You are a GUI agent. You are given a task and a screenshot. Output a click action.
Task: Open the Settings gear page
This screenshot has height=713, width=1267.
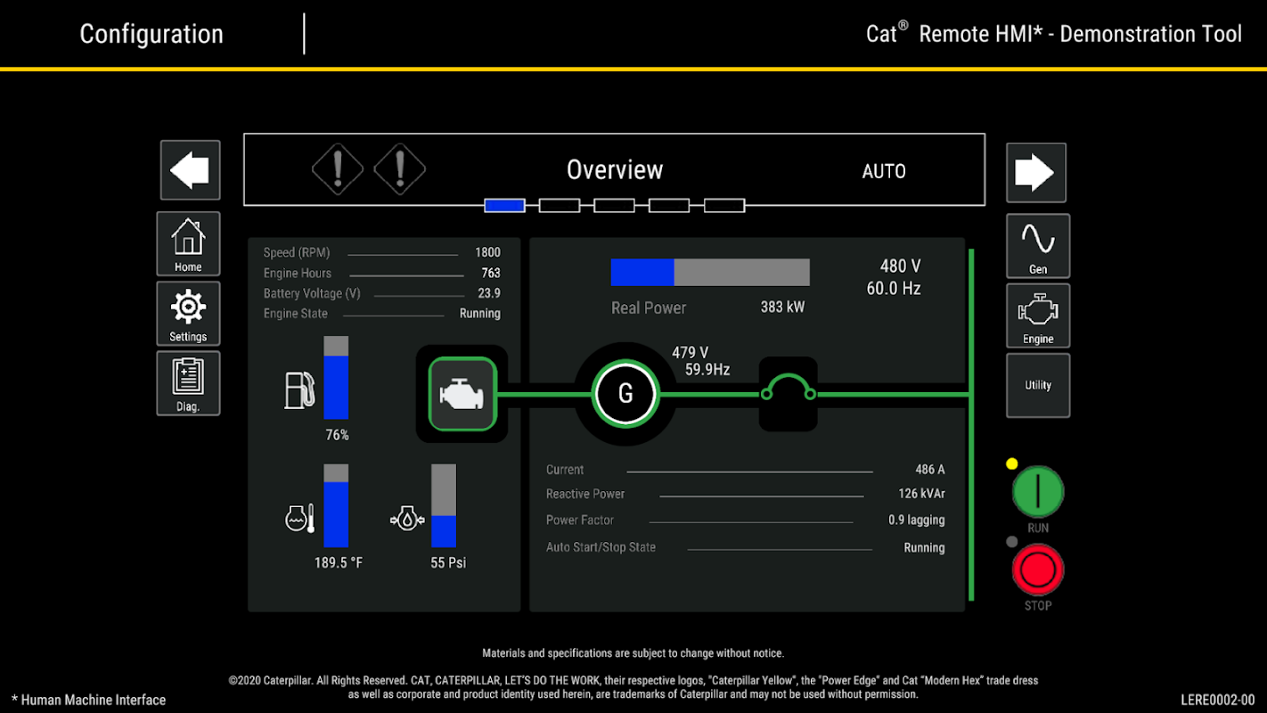(188, 314)
